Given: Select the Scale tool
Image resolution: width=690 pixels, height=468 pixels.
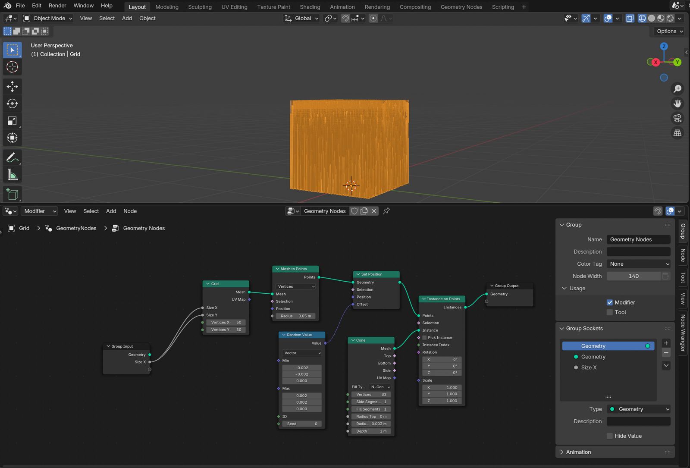Looking at the screenshot, I should click(x=12, y=121).
